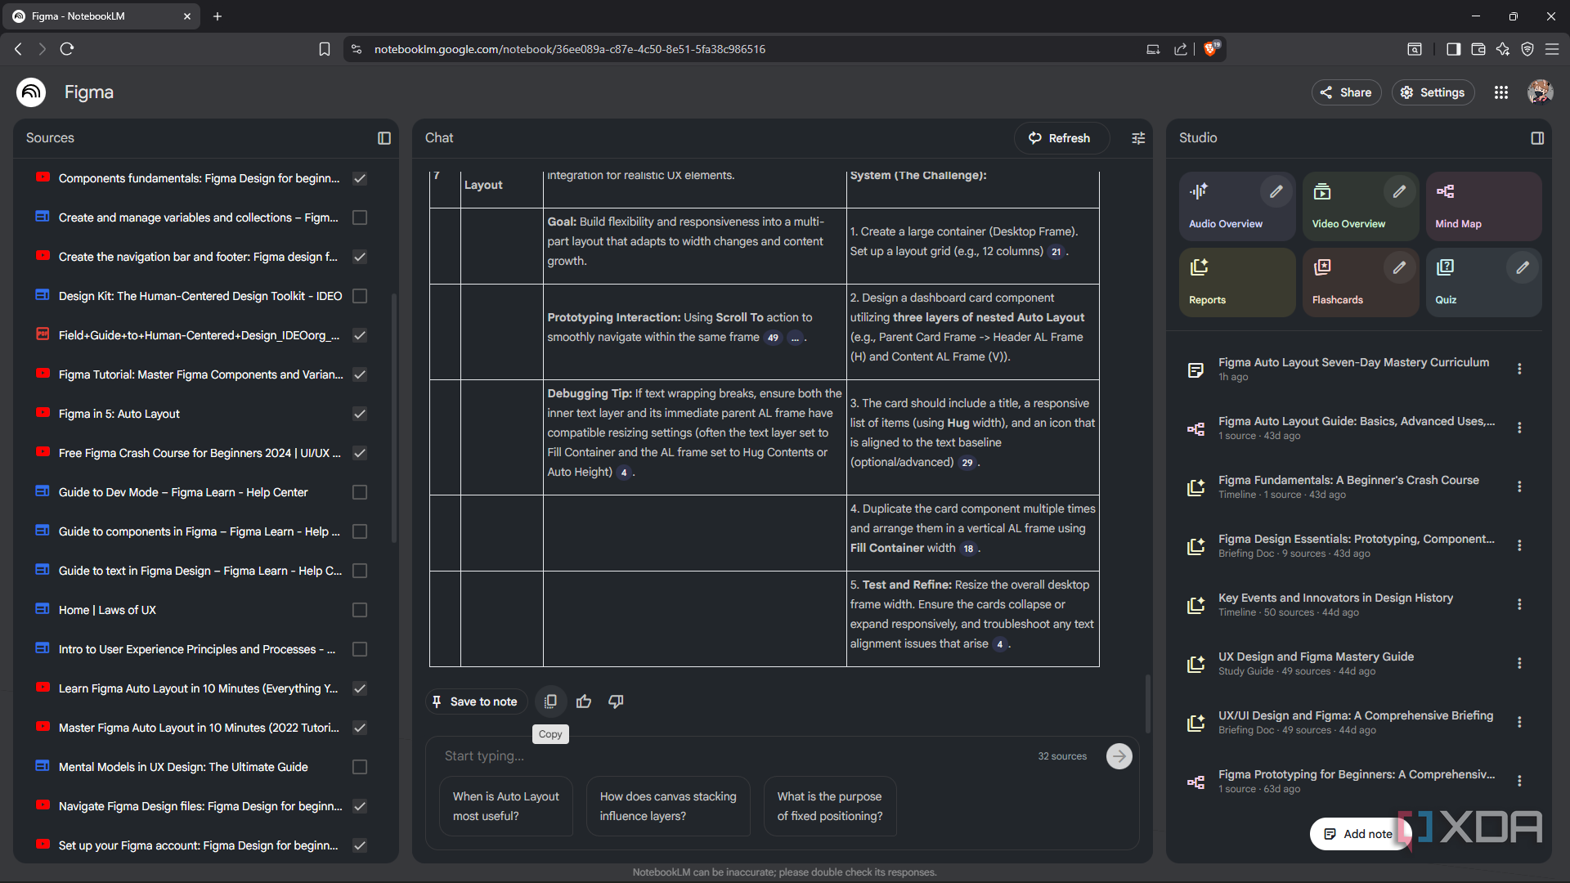
Task: Ask "When is Auto Layout most useful?"
Action: [506, 806]
